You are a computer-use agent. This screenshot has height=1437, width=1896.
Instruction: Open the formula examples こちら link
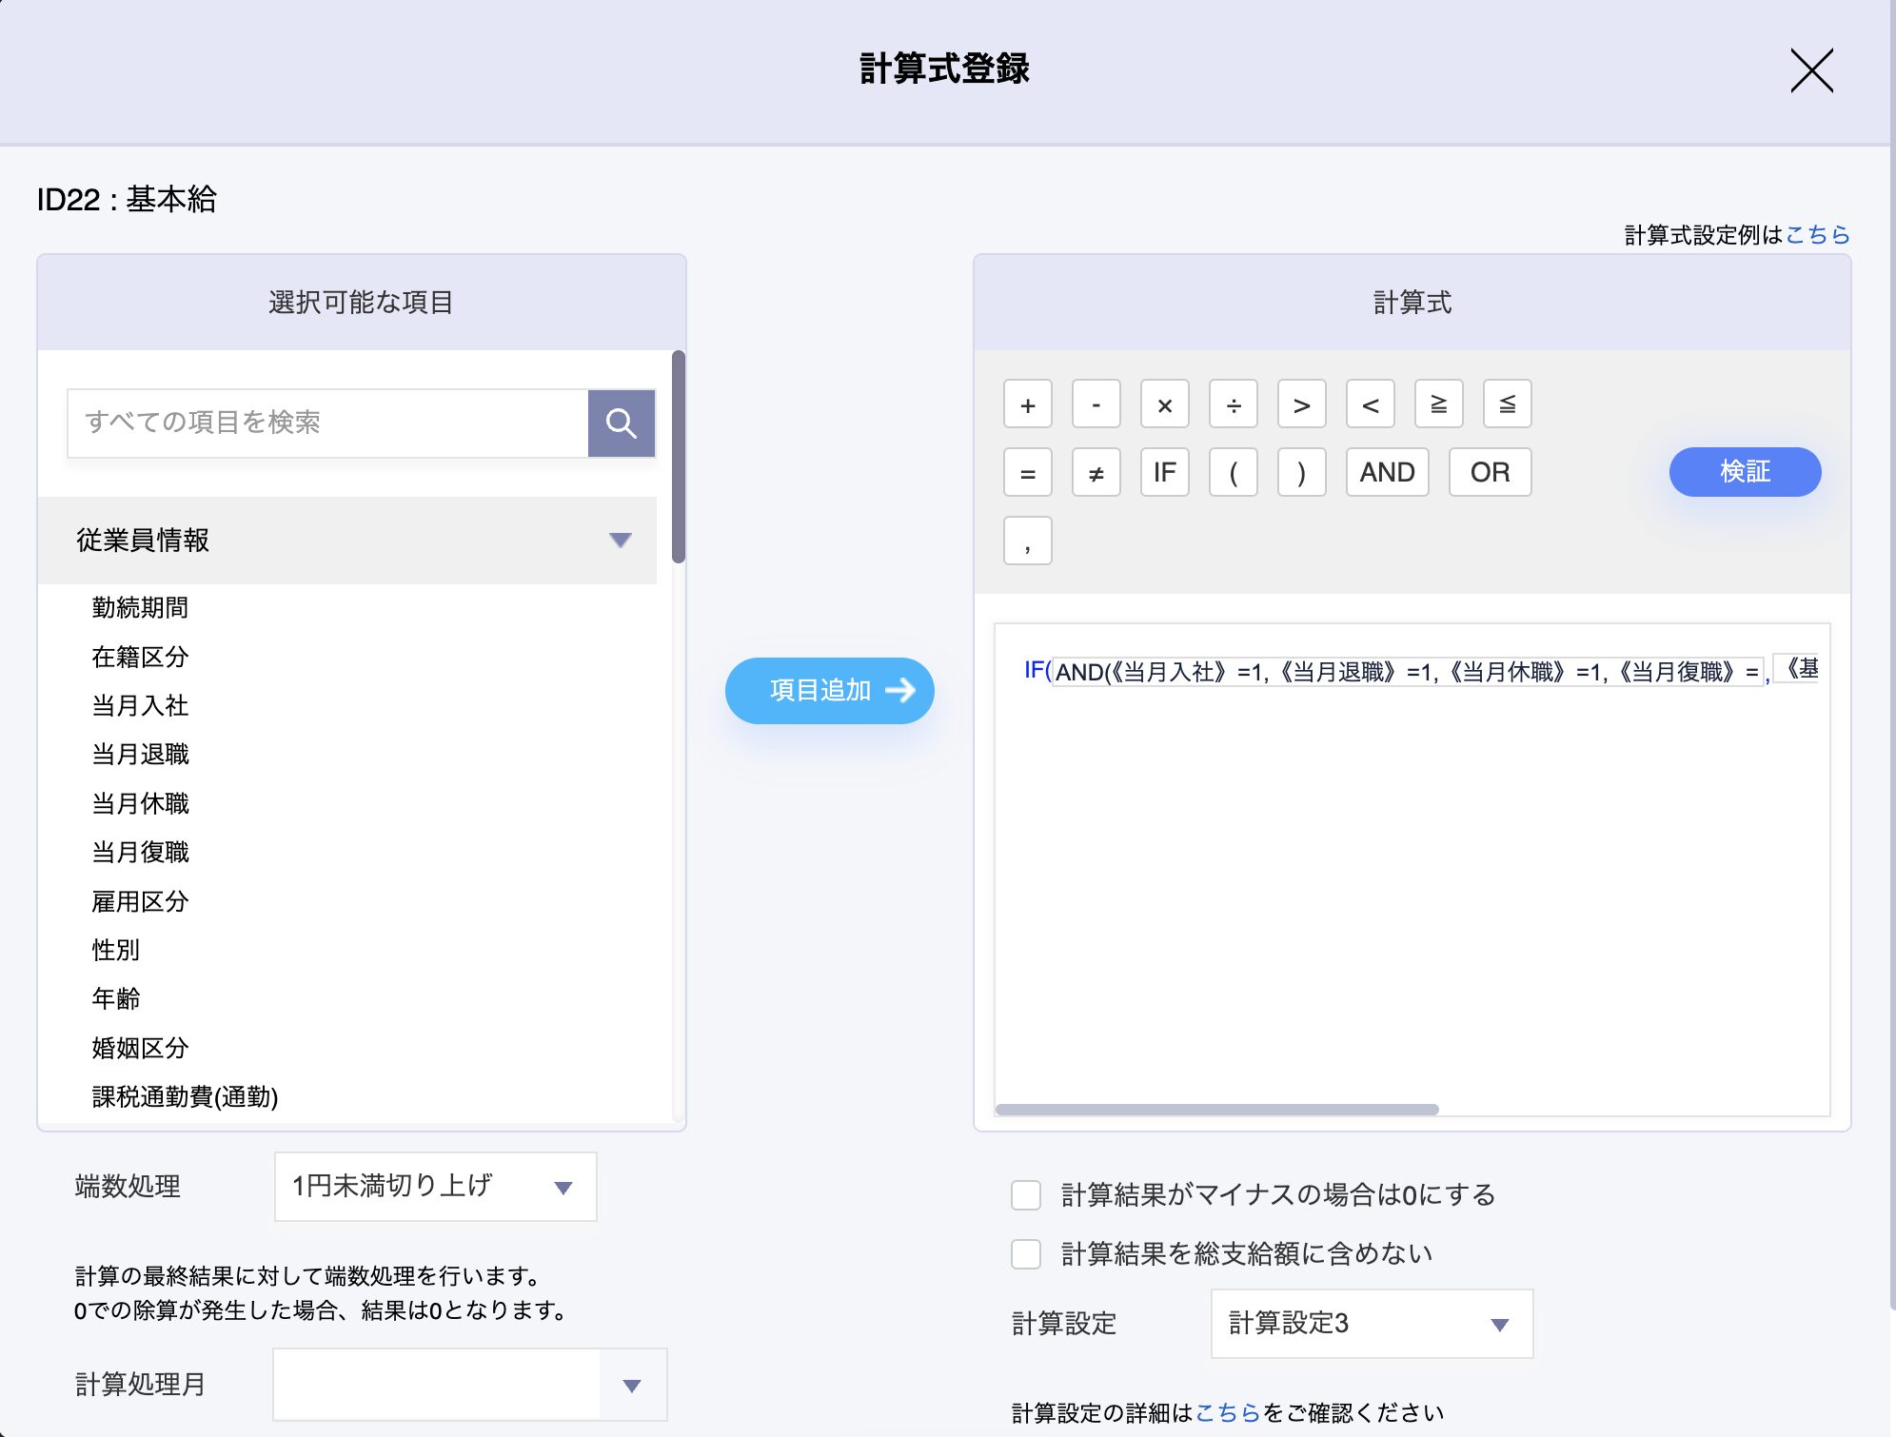1817,234
